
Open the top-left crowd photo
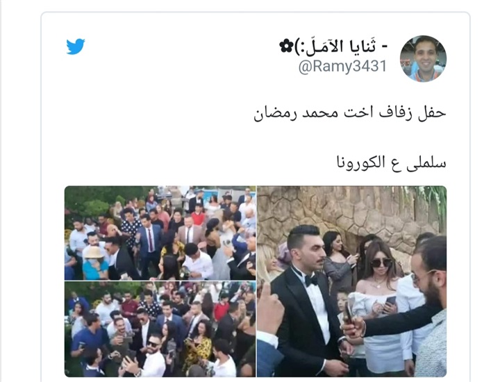tap(160, 233)
